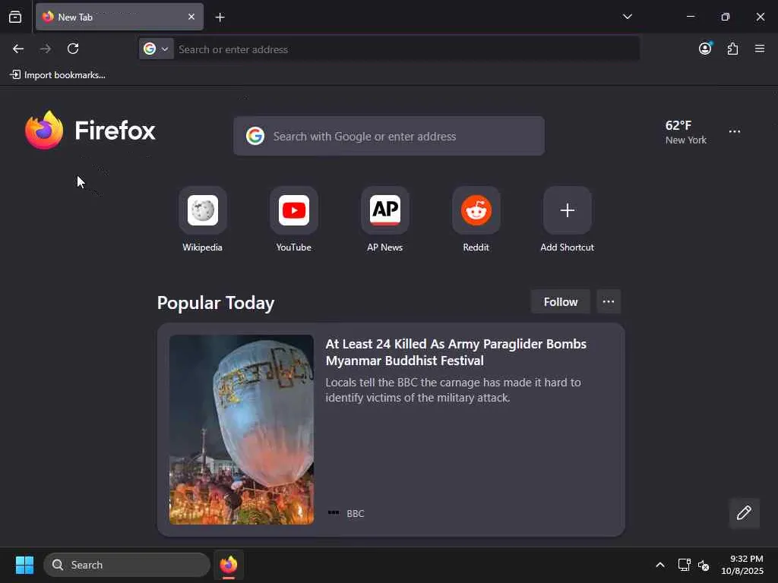This screenshot has height=583, width=778.
Task: Go back with the back arrow
Action: point(18,49)
